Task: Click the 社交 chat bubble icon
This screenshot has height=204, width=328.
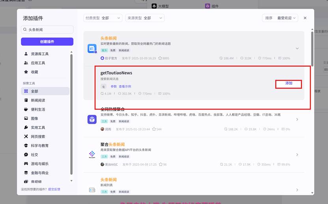Action: tap(26, 154)
